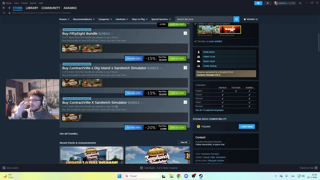Screen dimensions: 320x180
Task: Go back with the left arrow
Action: coord(4,8)
